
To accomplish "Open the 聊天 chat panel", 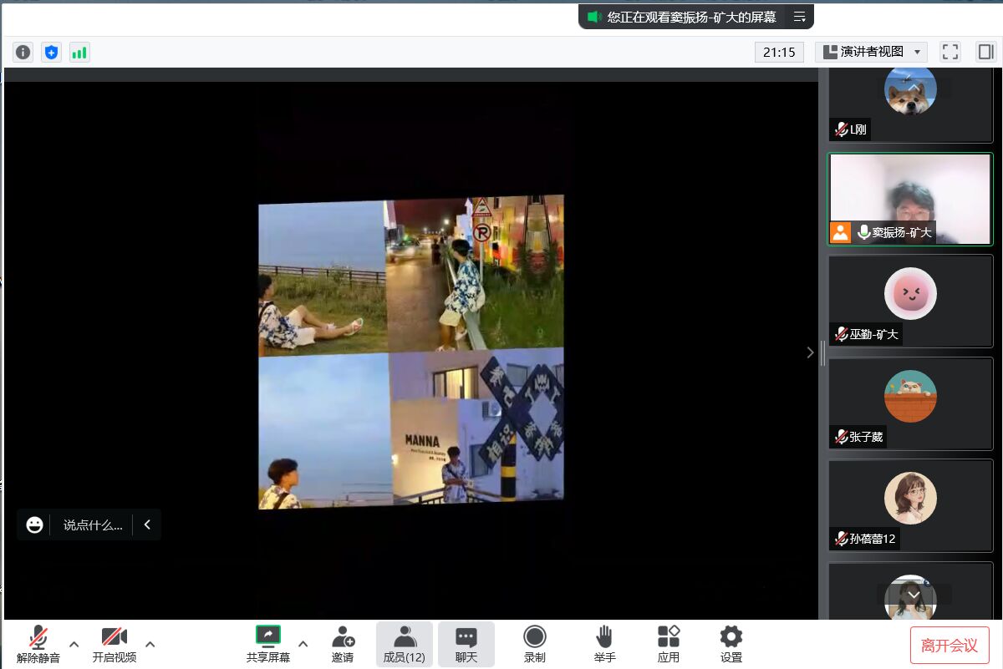I will pyautogui.click(x=466, y=644).
